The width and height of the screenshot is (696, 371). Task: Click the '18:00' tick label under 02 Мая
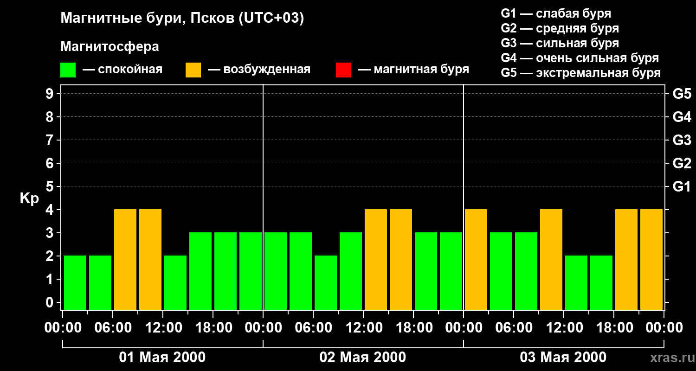click(x=413, y=328)
